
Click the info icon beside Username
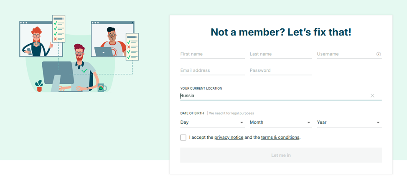pyautogui.click(x=379, y=54)
